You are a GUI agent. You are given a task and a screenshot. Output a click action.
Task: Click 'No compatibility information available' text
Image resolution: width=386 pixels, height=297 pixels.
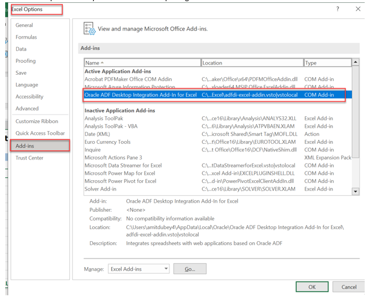170,219
